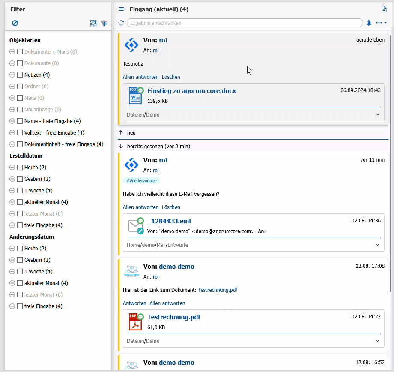Exclude Dokumente + Mails via minus icon

(12, 51)
